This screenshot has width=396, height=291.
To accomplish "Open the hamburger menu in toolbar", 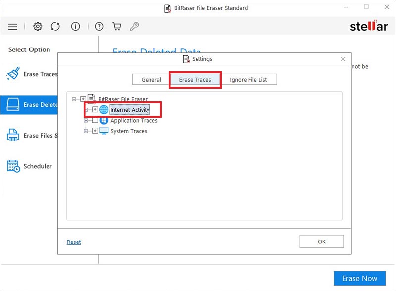I will point(13,27).
